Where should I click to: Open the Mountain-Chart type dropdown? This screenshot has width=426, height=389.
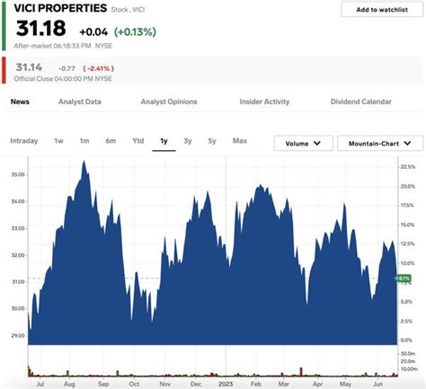point(380,144)
